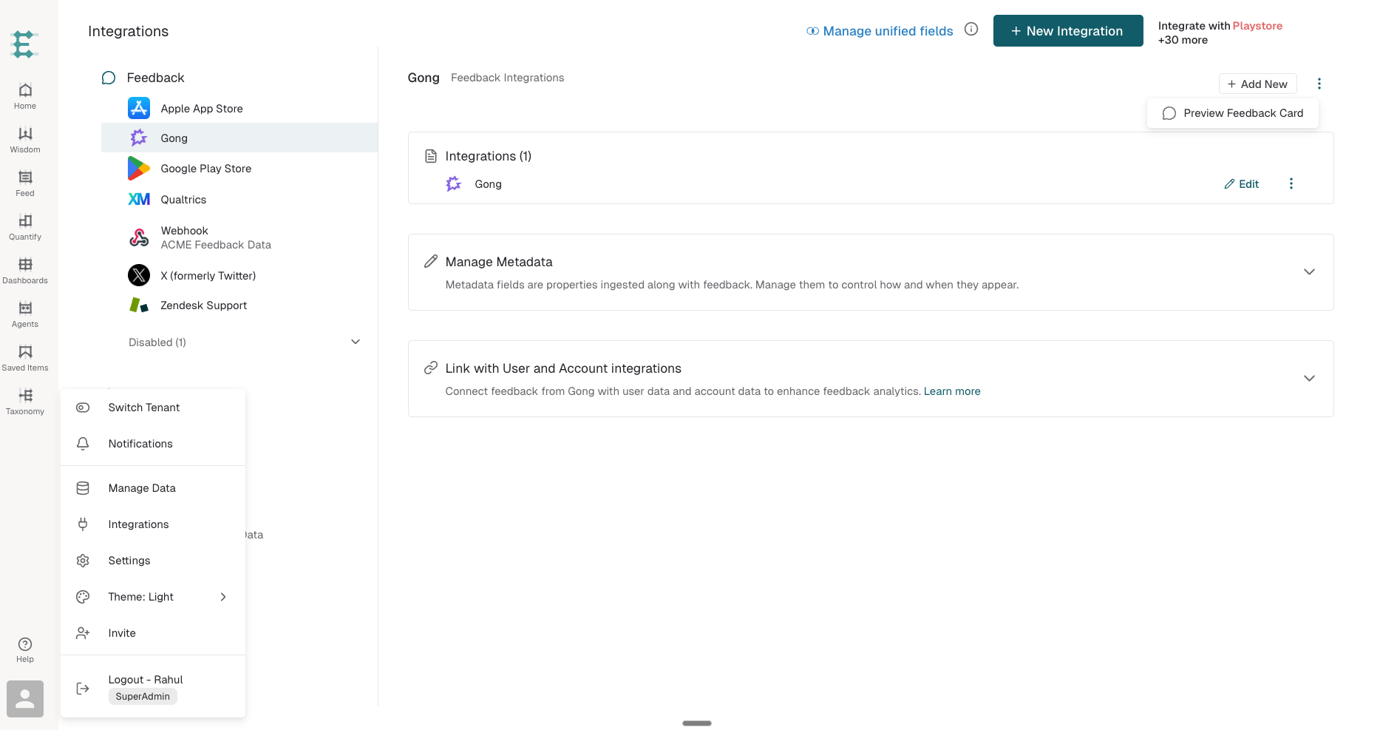Follow the Learn more link

[x=952, y=391]
